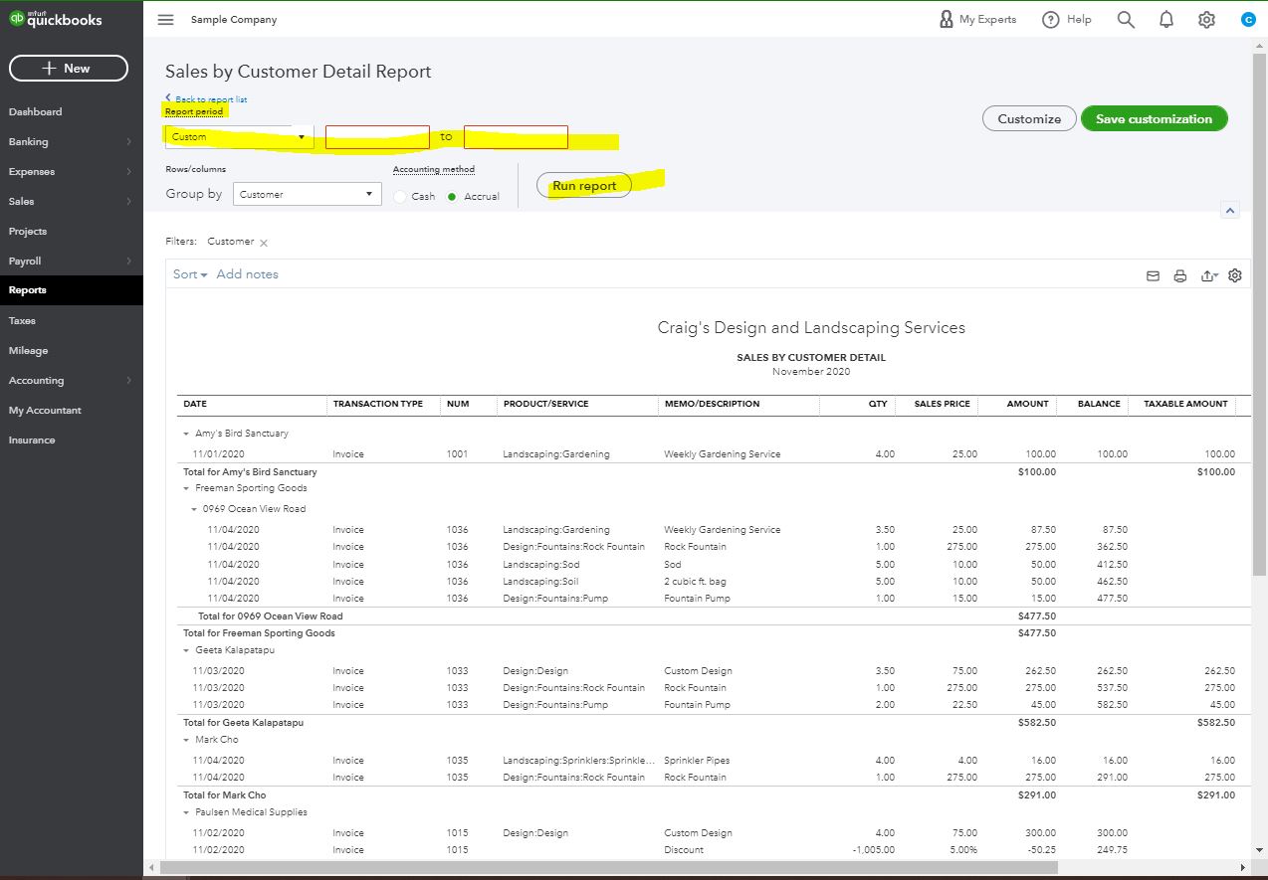The height and width of the screenshot is (880, 1268).
Task: Open Insurance in the sidebar
Action: pyautogui.click(x=32, y=440)
